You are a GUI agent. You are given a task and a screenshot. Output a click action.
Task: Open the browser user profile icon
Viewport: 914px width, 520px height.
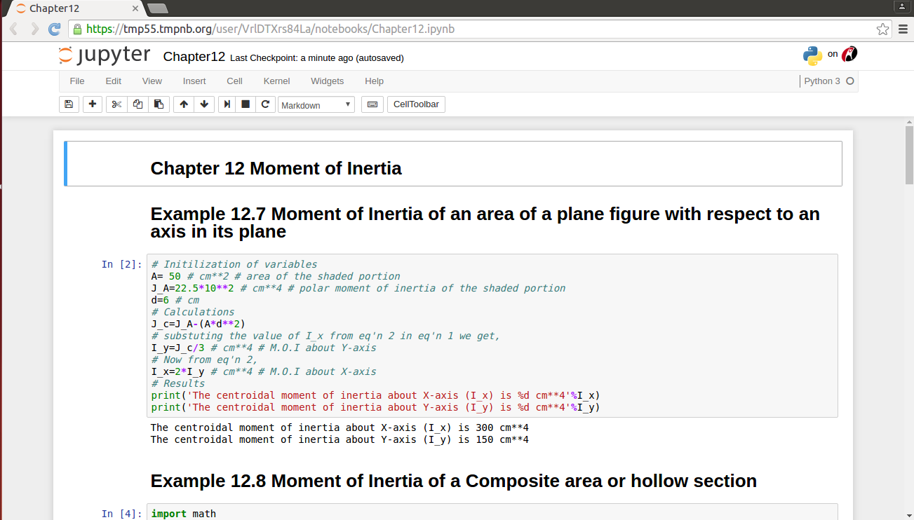902,6
